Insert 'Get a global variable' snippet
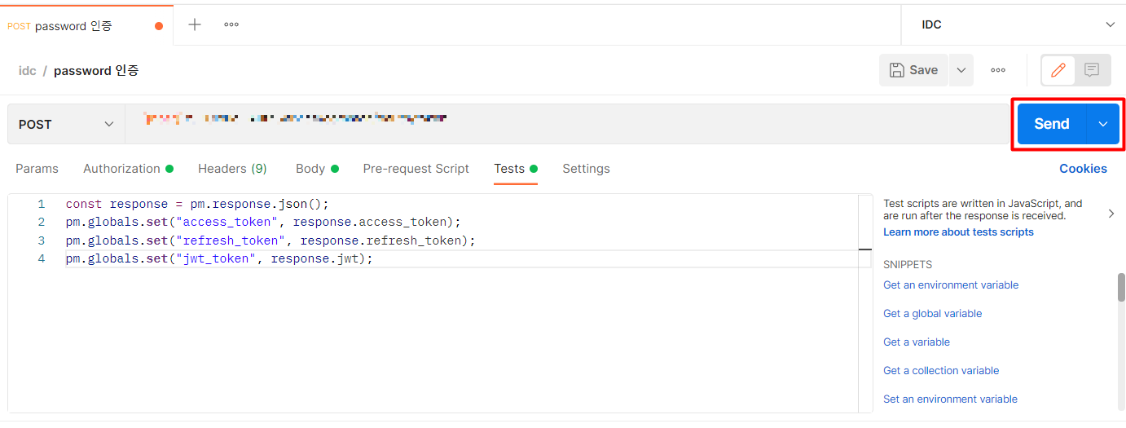Image resolution: width=1126 pixels, height=428 pixels. [933, 314]
